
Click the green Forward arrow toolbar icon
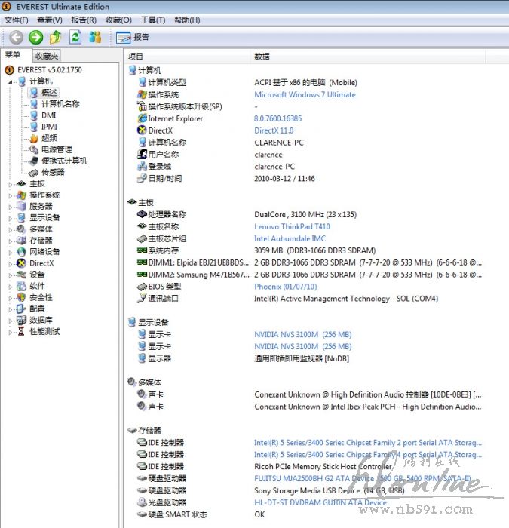[x=35, y=37]
